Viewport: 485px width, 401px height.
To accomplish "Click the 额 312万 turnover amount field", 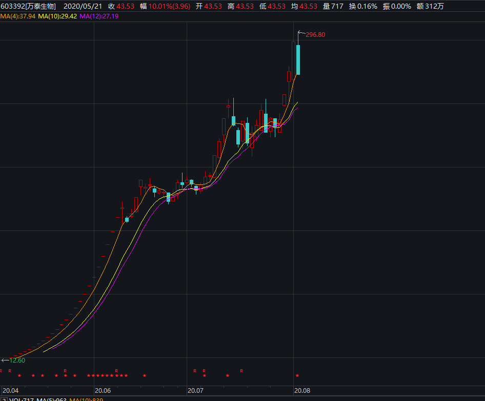I will click(430, 6).
